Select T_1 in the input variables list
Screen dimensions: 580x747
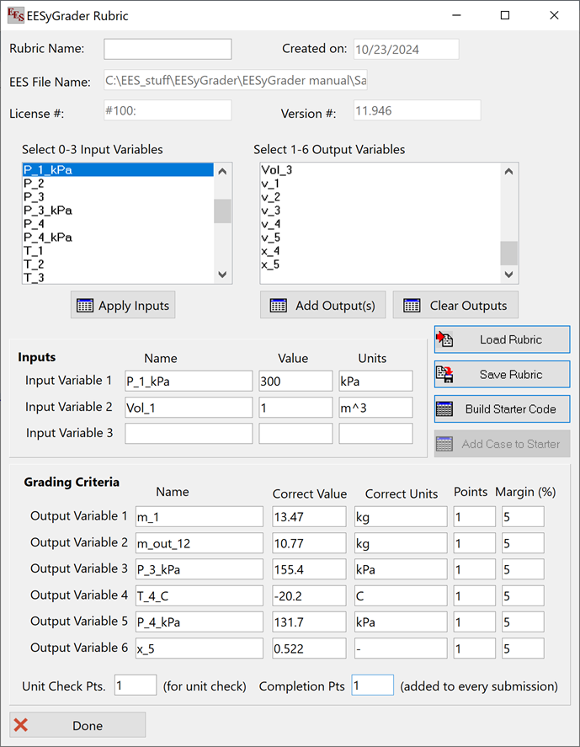coord(34,251)
